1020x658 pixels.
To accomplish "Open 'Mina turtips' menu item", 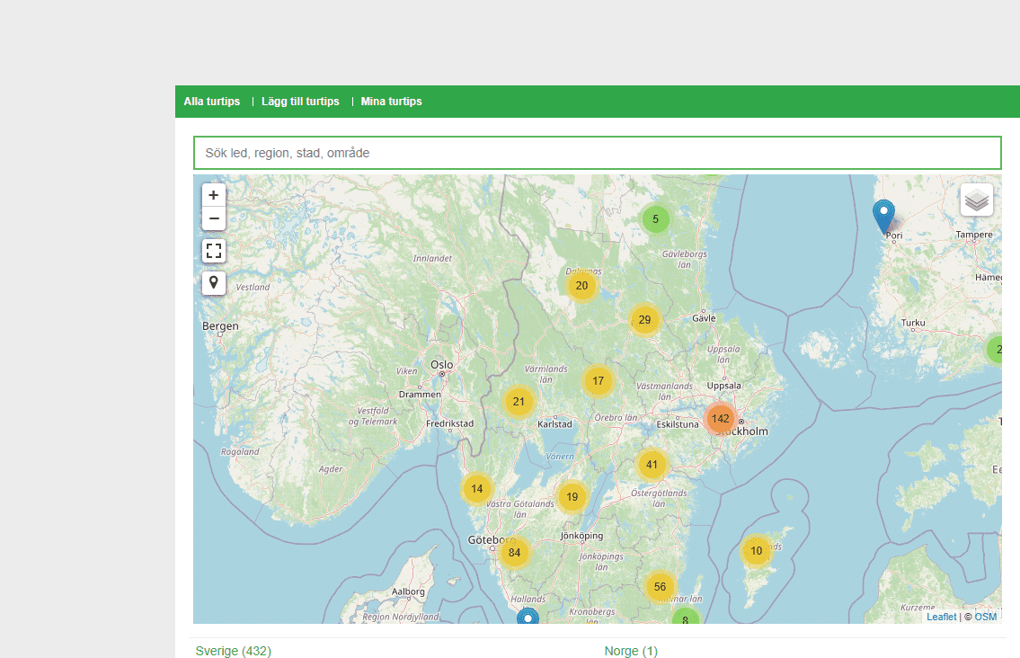I will coord(391,102).
